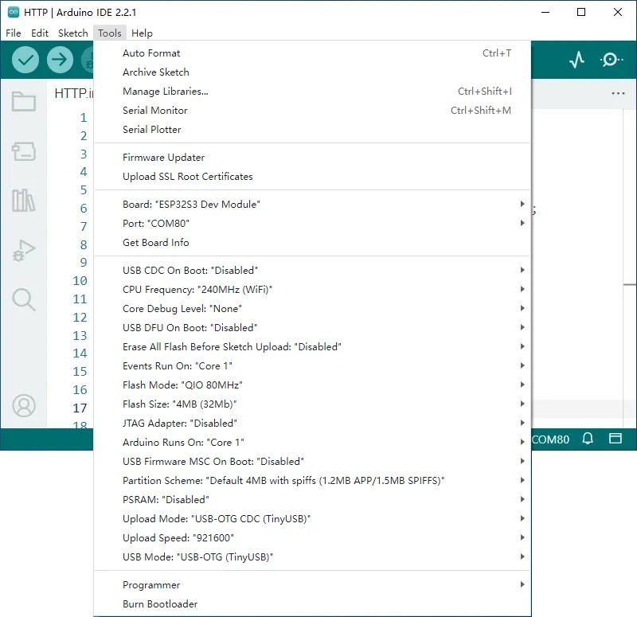Click Burn Bootloader entry
Viewport: 637px width, 617px height.
point(160,604)
